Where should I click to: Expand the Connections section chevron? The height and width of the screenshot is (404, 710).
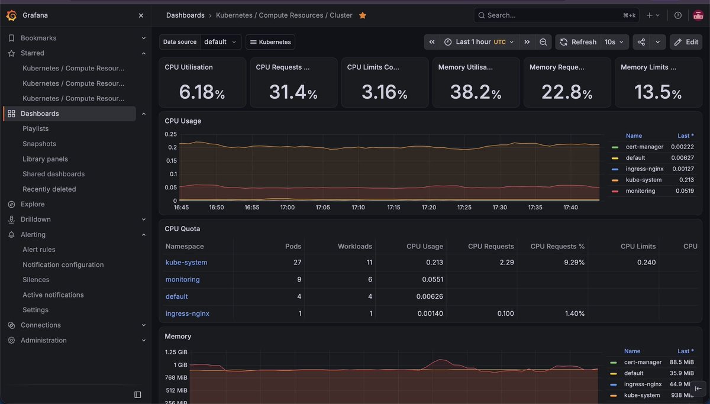pos(143,325)
